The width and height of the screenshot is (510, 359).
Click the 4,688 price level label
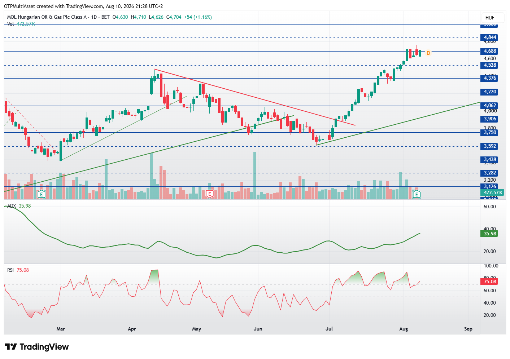point(490,51)
